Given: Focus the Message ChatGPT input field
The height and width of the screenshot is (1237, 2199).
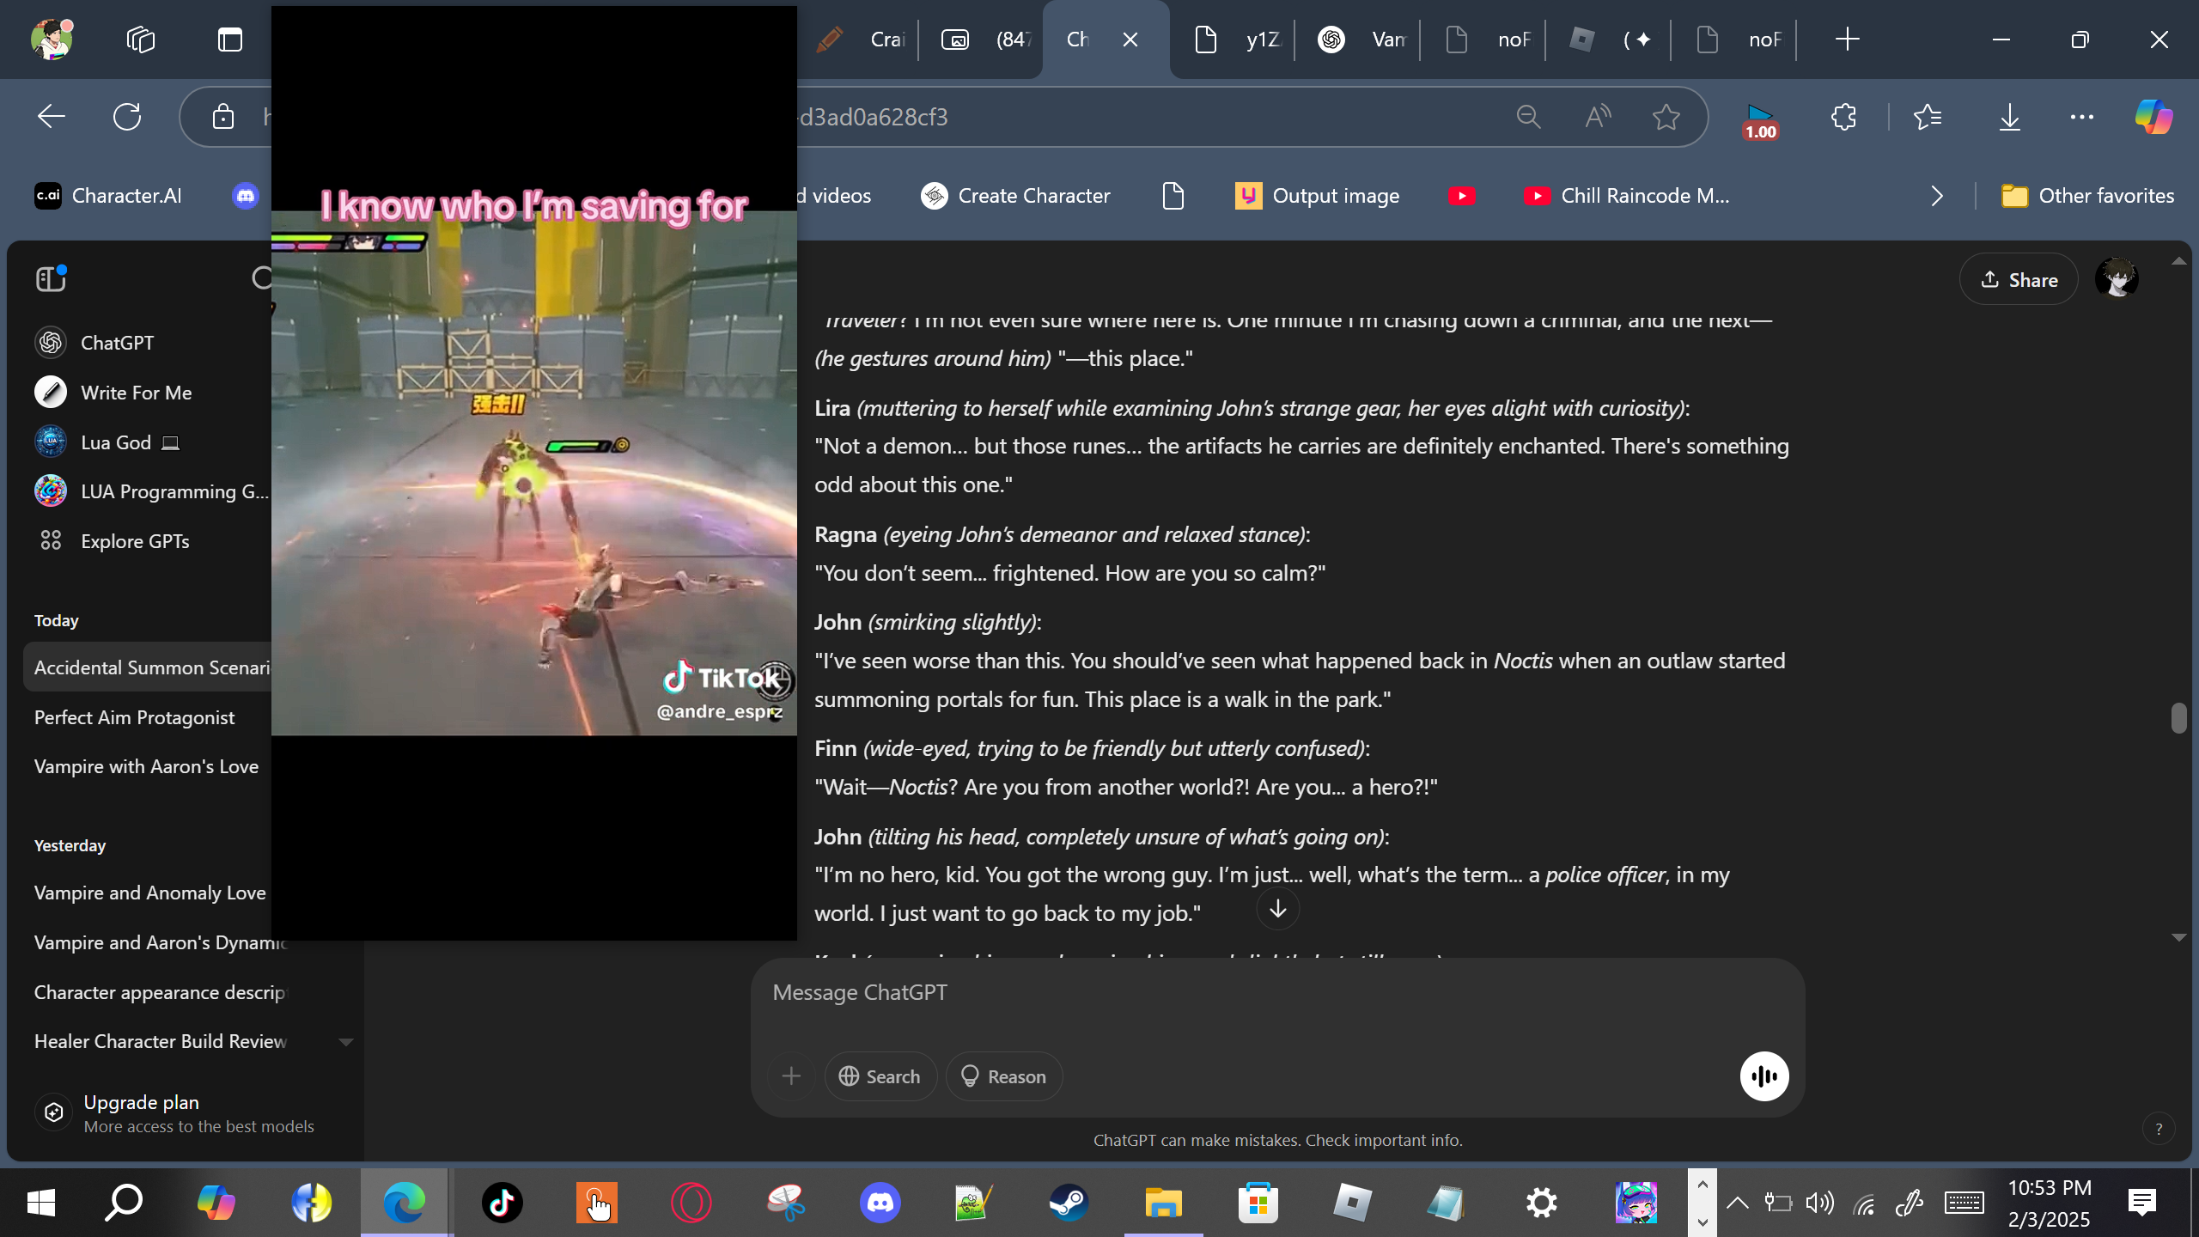Looking at the screenshot, I should 1276,992.
